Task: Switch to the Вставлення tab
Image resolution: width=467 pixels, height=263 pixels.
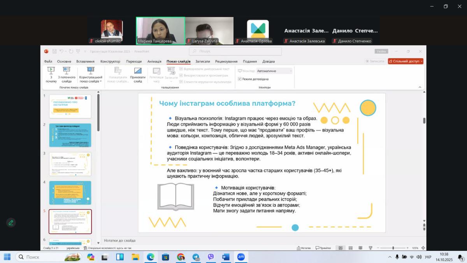Action: click(x=85, y=61)
